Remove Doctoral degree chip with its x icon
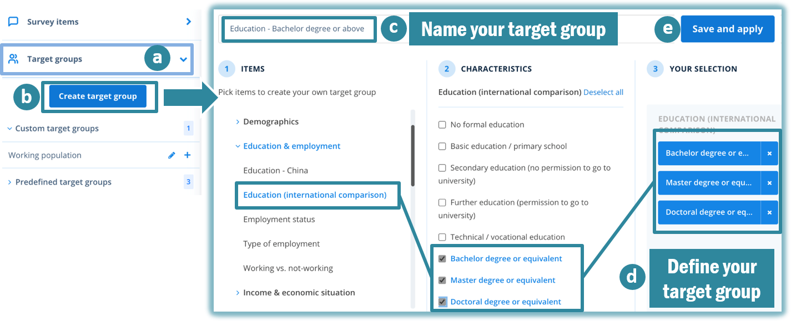Viewport: 791px width, 321px height. tap(769, 212)
